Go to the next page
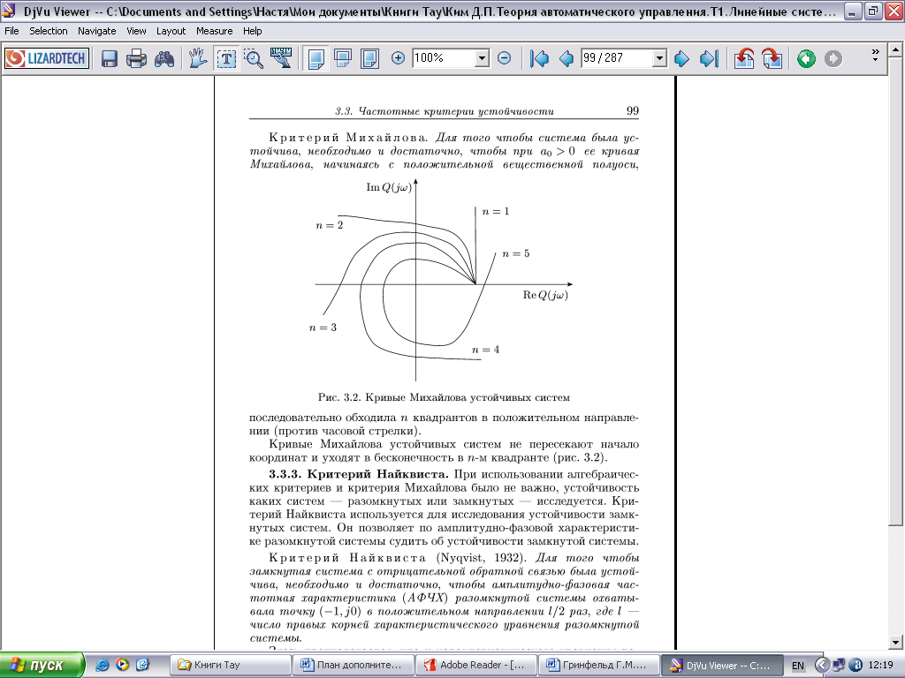Image resolution: width=905 pixels, height=678 pixels. coord(681,58)
